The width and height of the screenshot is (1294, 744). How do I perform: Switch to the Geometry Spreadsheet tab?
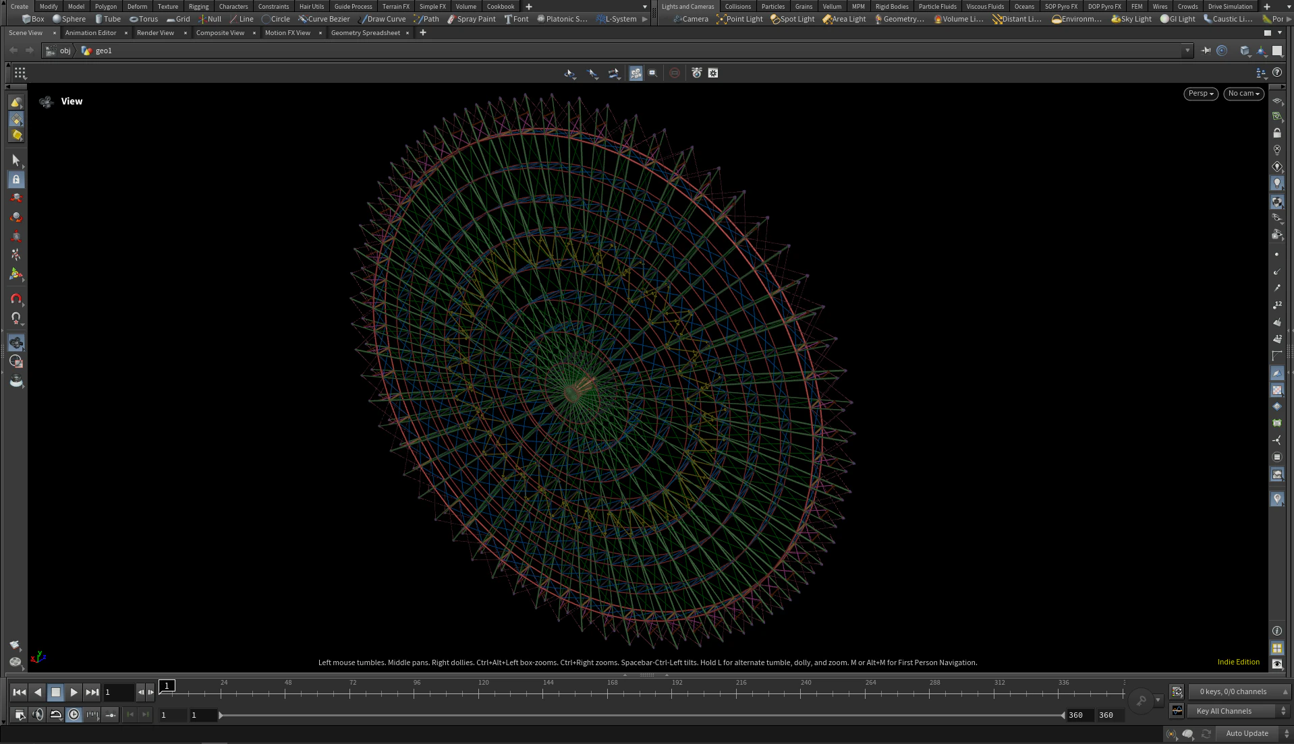click(365, 33)
